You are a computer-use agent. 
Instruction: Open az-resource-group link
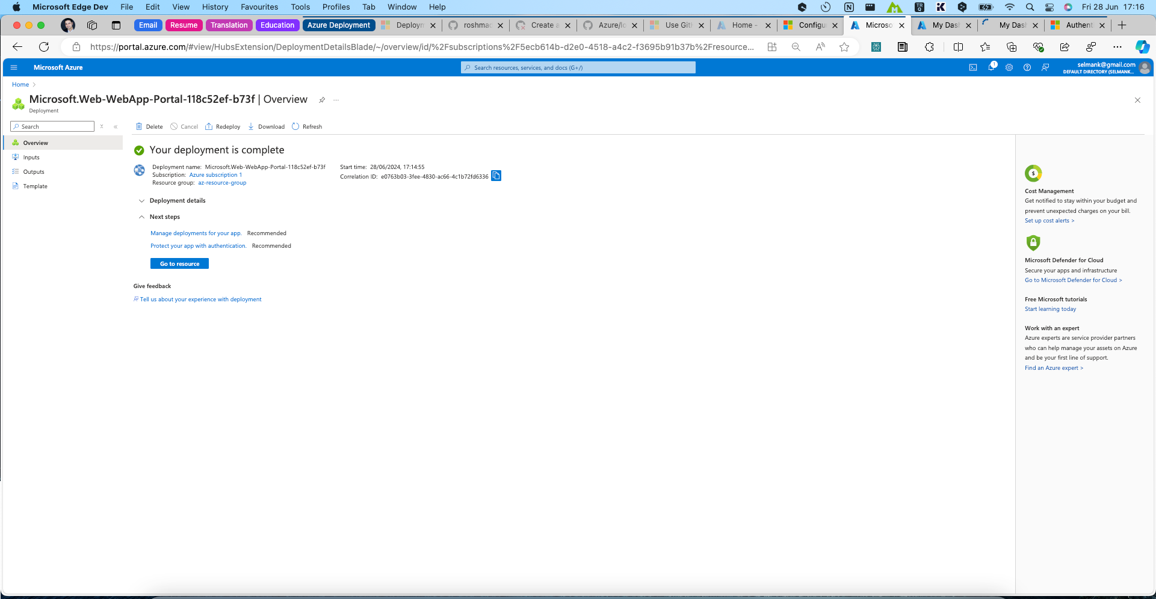tap(222, 183)
